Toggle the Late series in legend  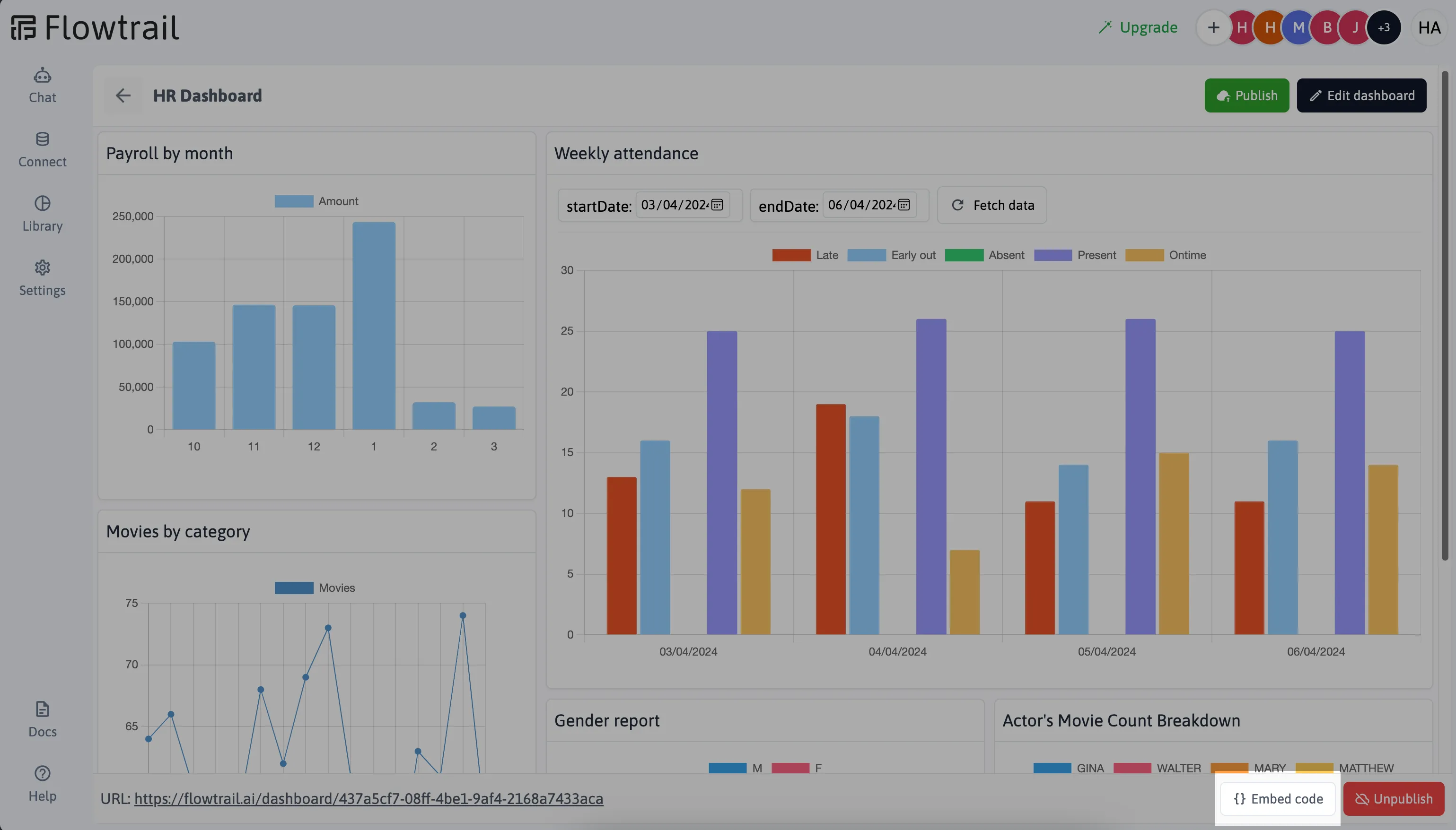(805, 255)
